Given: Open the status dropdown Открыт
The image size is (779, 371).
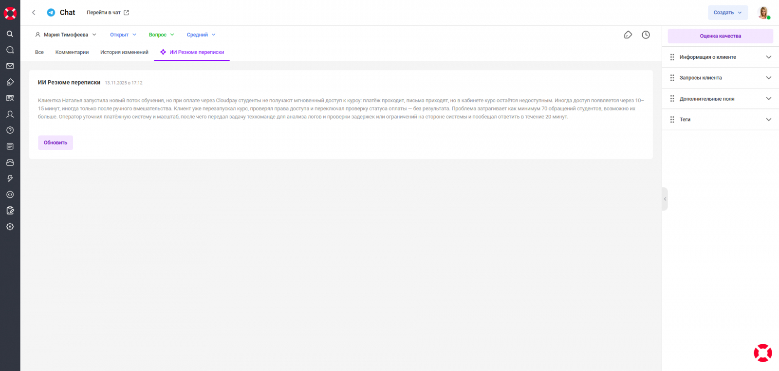Looking at the screenshot, I should pyautogui.click(x=123, y=35).
